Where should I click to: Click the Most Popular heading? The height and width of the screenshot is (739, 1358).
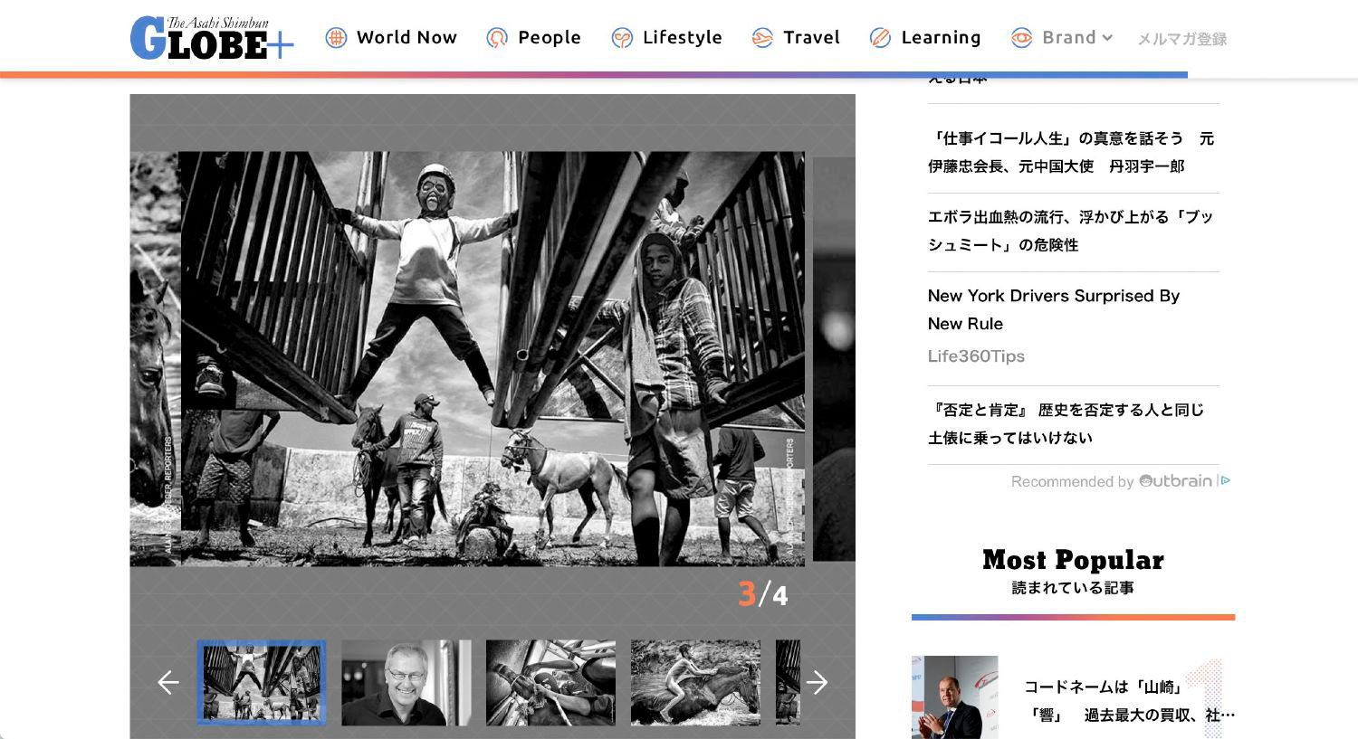[1073, 560]
